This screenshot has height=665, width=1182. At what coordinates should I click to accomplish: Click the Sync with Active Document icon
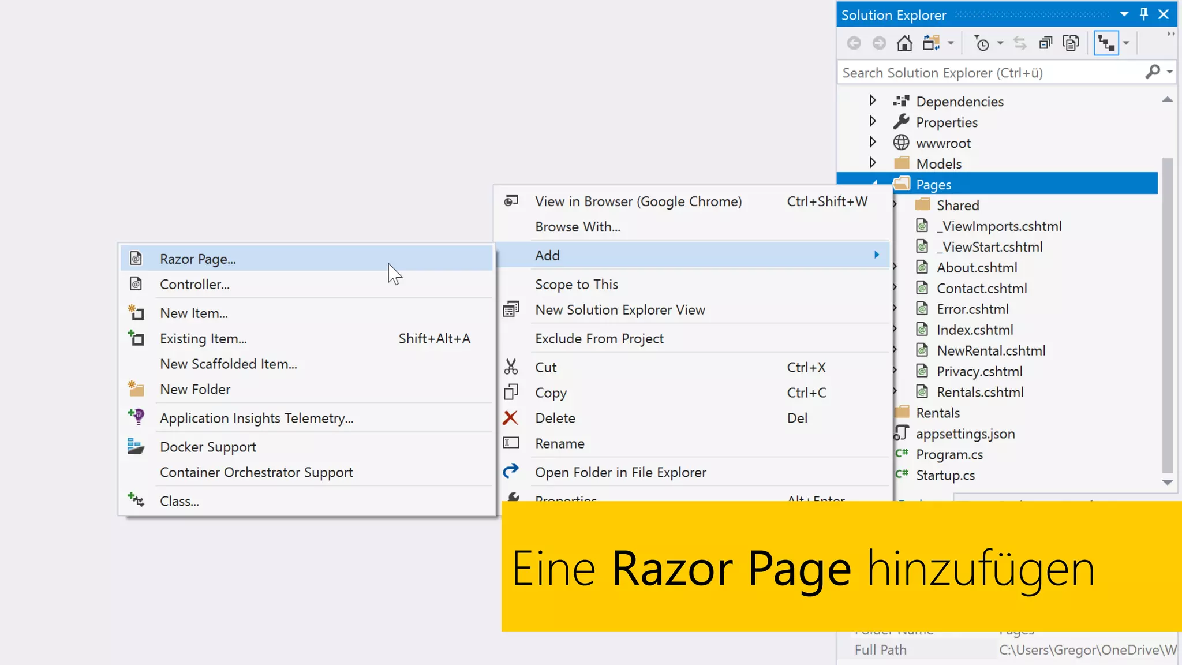1020,43
